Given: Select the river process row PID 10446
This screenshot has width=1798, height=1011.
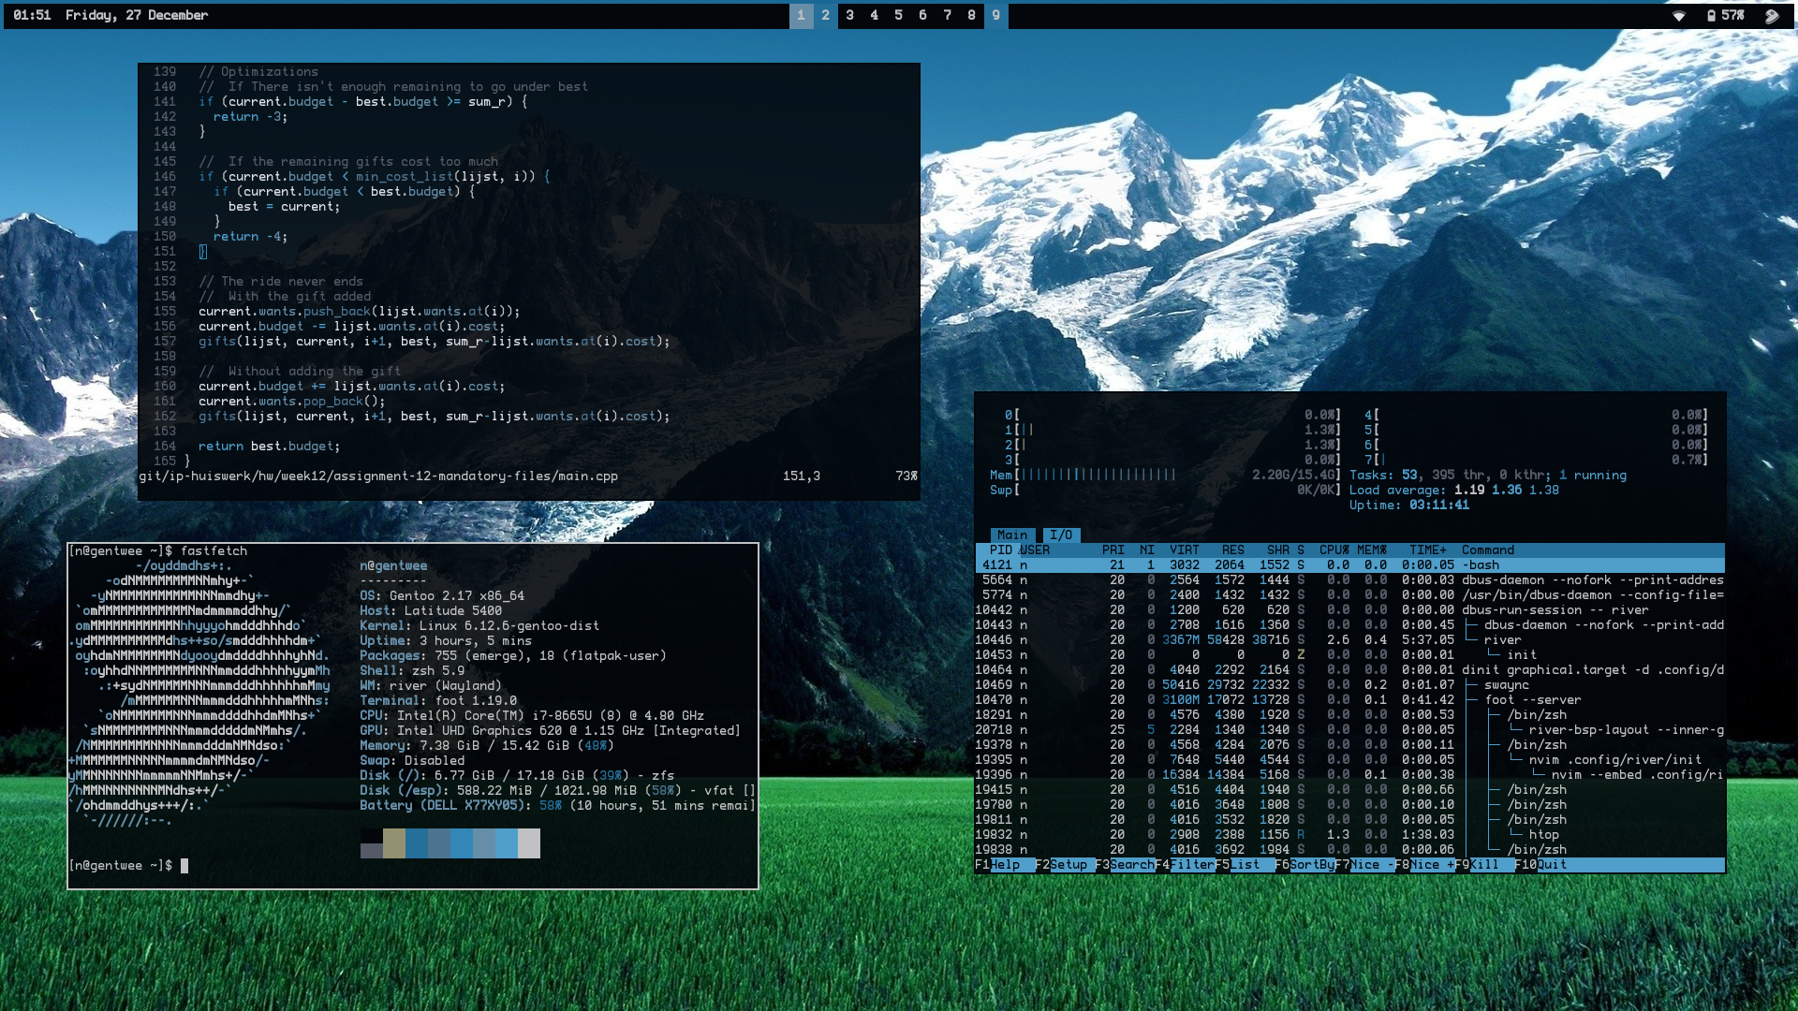Looking at the screenshot, I should tap(1349, 640).
